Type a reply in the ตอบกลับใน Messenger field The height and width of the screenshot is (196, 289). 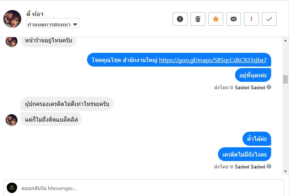[149, 188]
